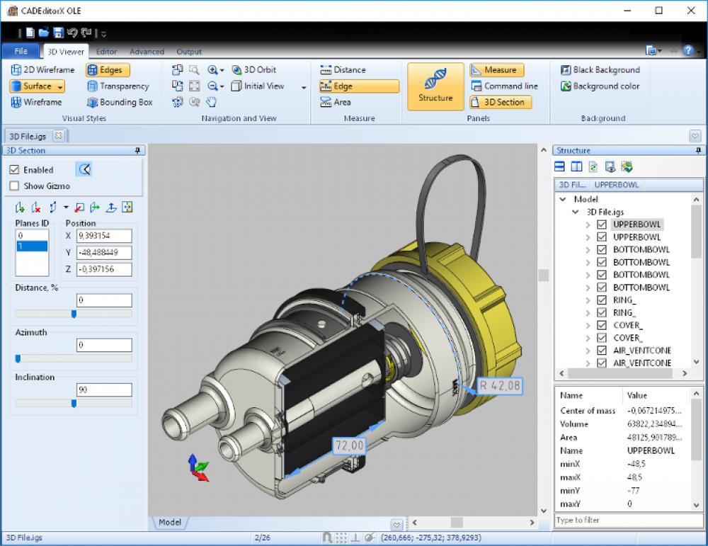Toggle the Bounding Box display

pyautogui.click(x=120, y=102)
